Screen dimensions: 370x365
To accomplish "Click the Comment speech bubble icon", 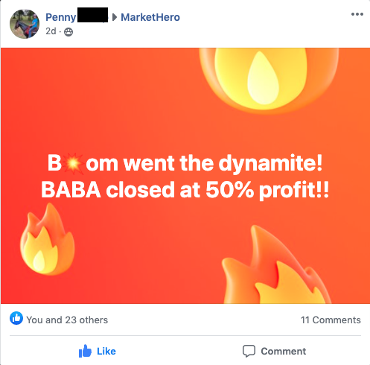I will (x=249, y=351).
